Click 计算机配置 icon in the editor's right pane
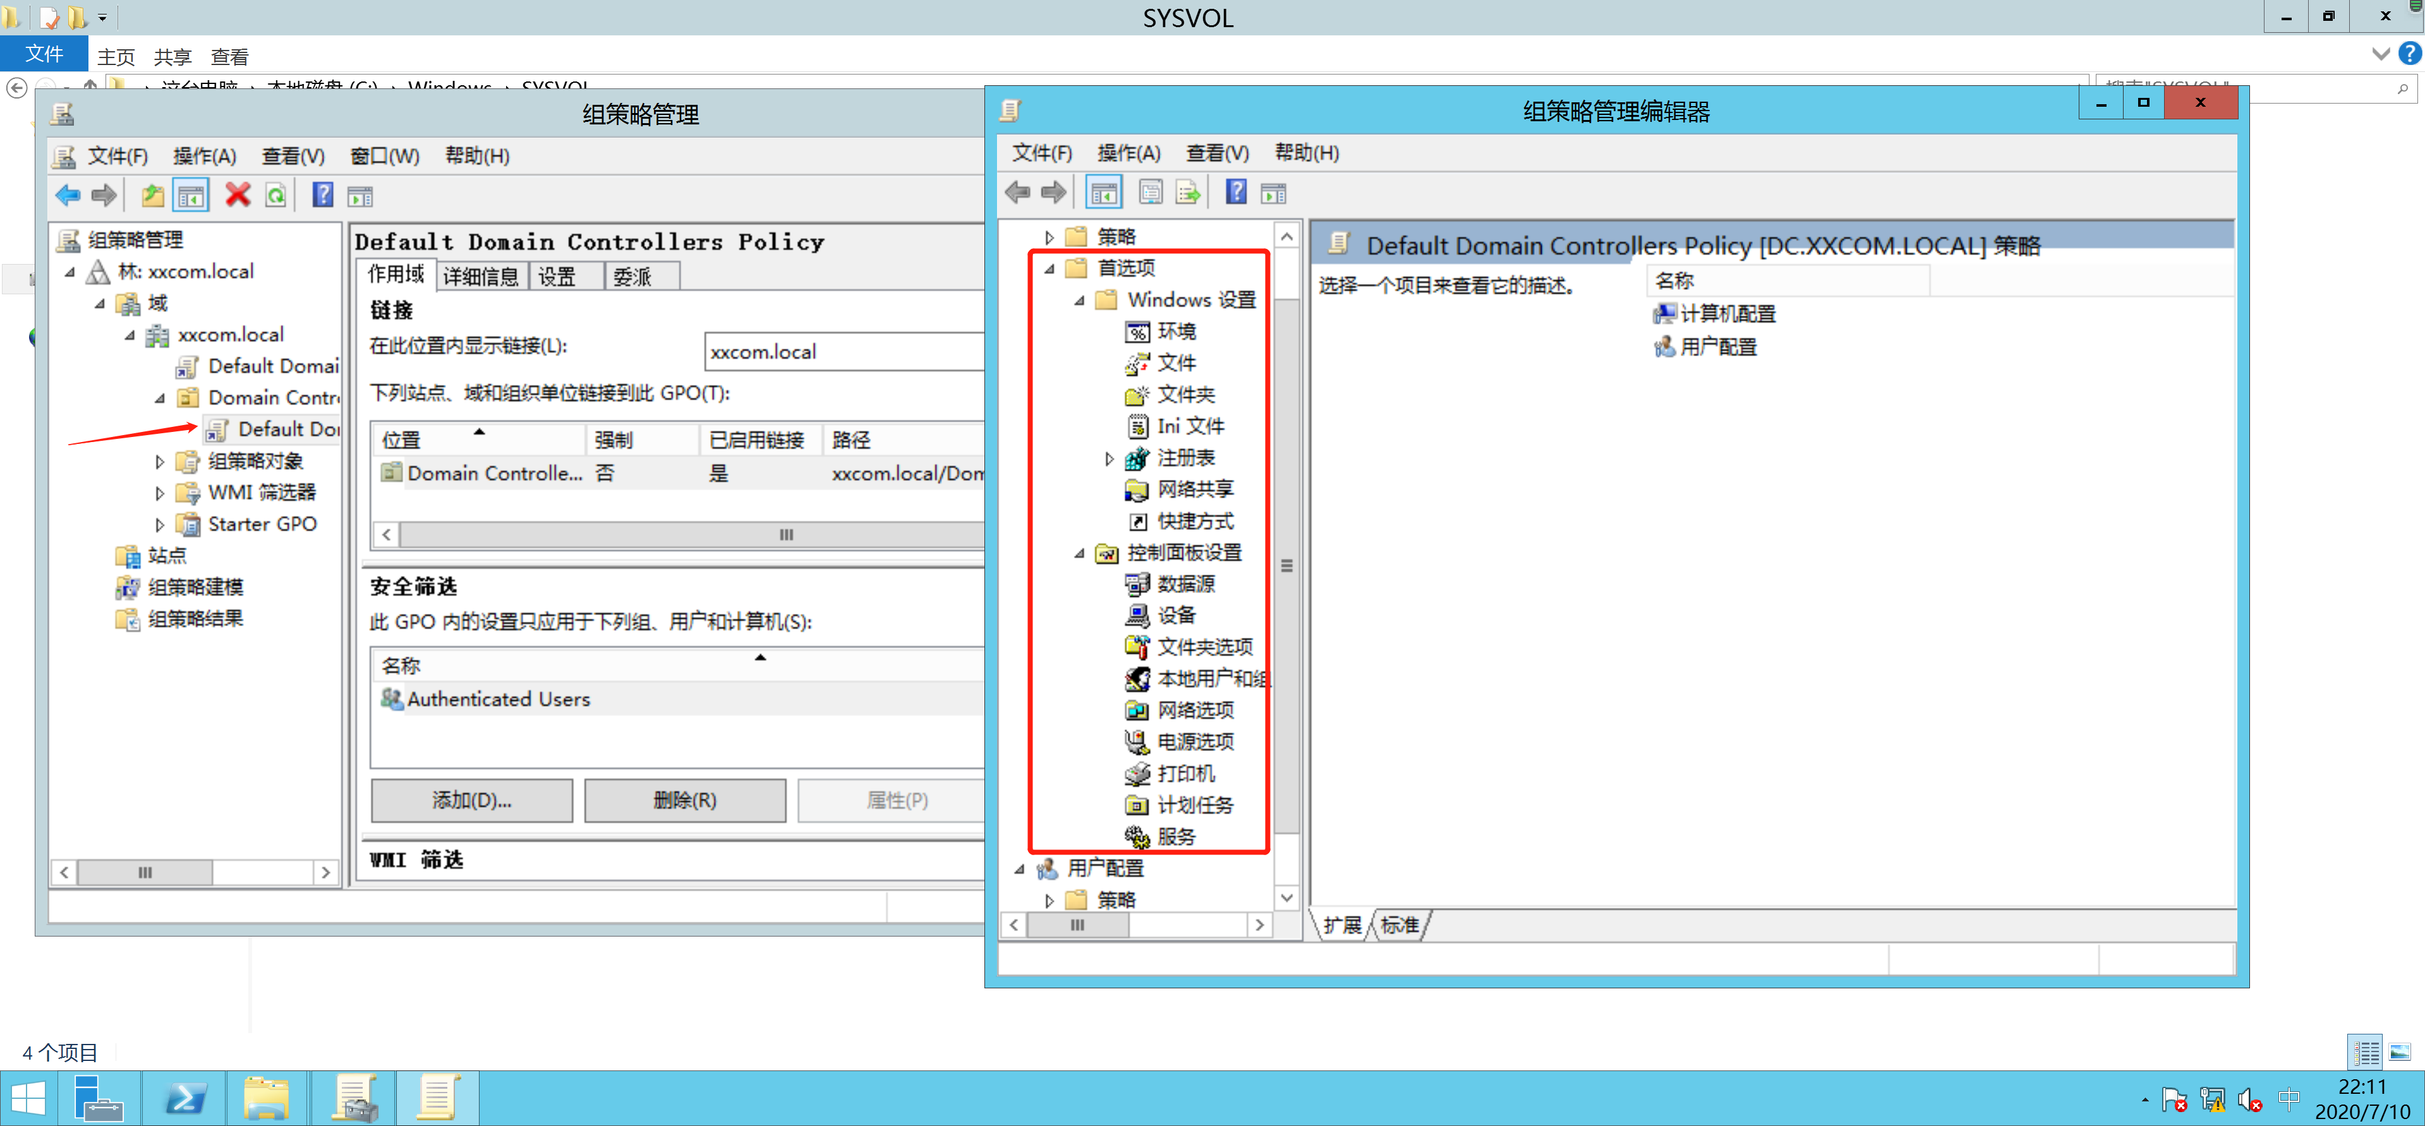The image size is (2425, 1126). pyautogui.click(x=1664, y=313)
